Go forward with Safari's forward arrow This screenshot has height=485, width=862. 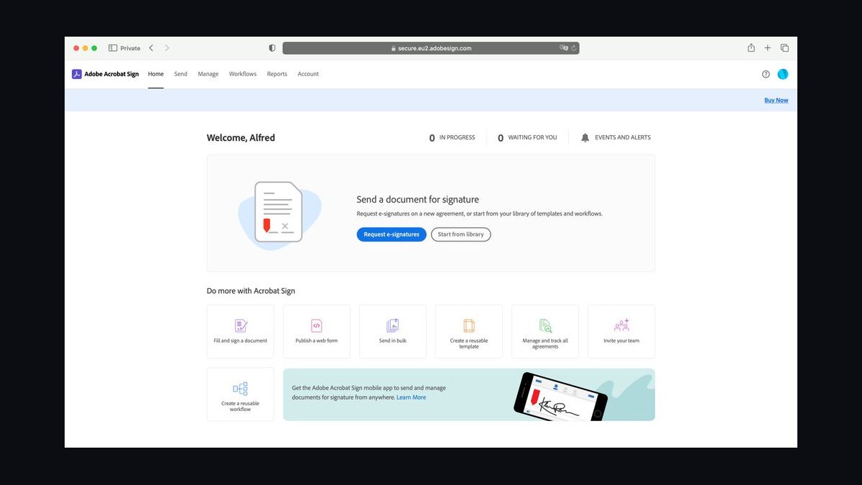coord(167,48)
